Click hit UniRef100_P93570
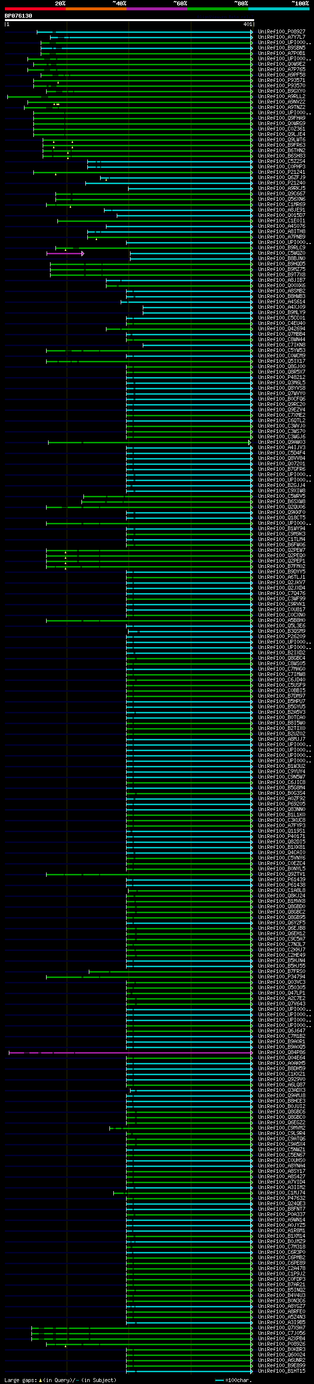Image resolution: width=314 pixels, height=1384 pixels. point(281,85)
